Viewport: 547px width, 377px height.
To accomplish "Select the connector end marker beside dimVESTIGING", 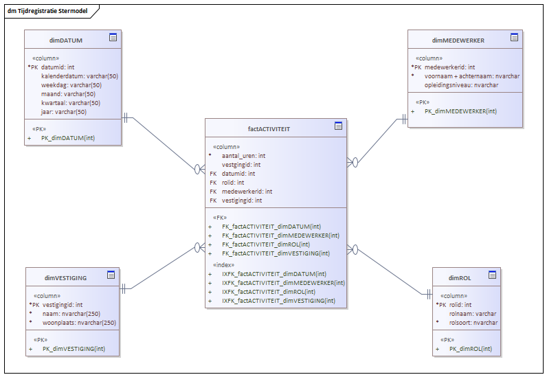I will pyautogui.click(x=124, y=289).
